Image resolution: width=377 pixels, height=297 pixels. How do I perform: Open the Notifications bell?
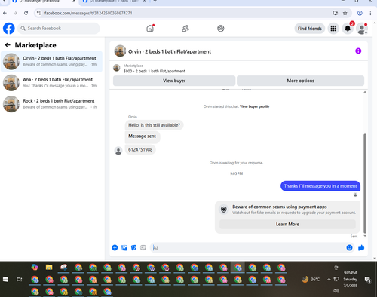click(348, 29)
